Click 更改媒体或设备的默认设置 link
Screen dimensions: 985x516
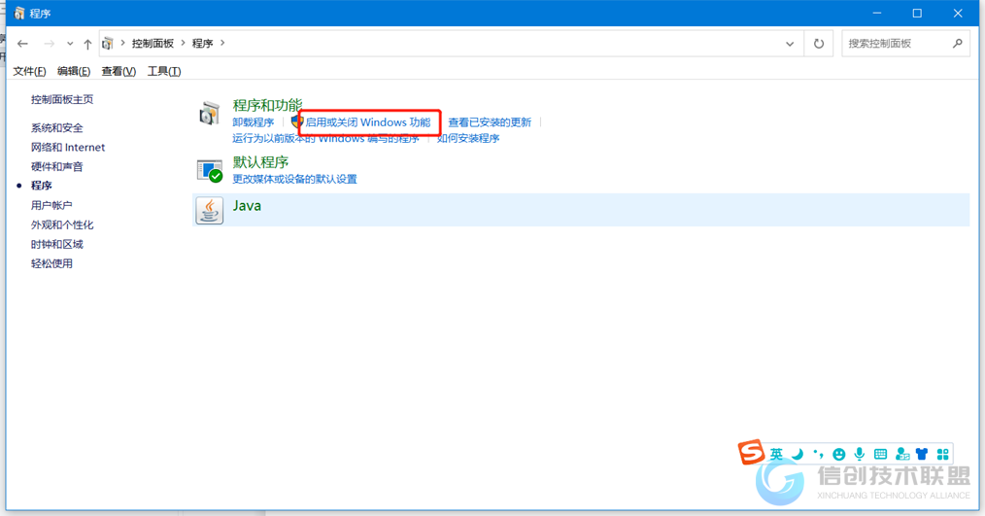[x=294, y=179]
